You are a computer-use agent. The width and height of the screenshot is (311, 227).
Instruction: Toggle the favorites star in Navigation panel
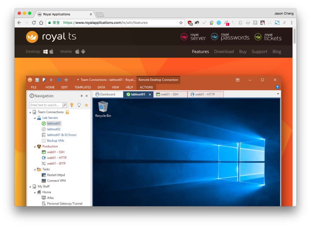coord(87,105)
